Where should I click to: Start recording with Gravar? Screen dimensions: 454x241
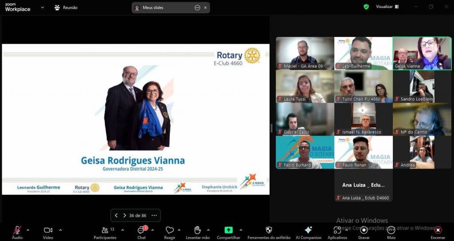(364, 230)
